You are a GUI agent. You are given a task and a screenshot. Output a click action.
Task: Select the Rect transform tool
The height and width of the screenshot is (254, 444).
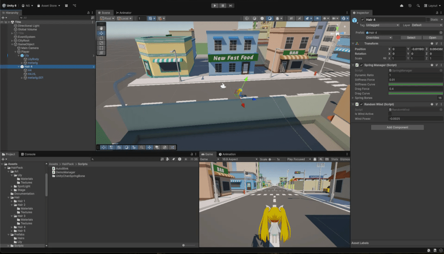tap(102, 48)
